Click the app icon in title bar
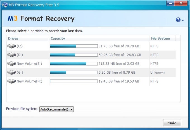 pyautogui.click(x=5, y=5)
